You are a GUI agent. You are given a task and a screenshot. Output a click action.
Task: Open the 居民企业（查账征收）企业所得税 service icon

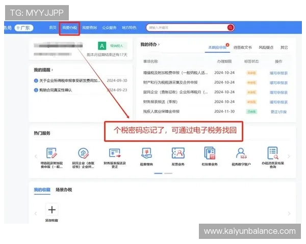tap(83, 153)
